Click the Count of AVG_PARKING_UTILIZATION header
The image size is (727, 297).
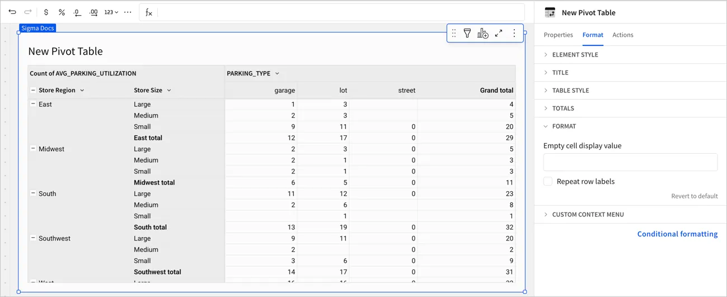coord(83,73)
